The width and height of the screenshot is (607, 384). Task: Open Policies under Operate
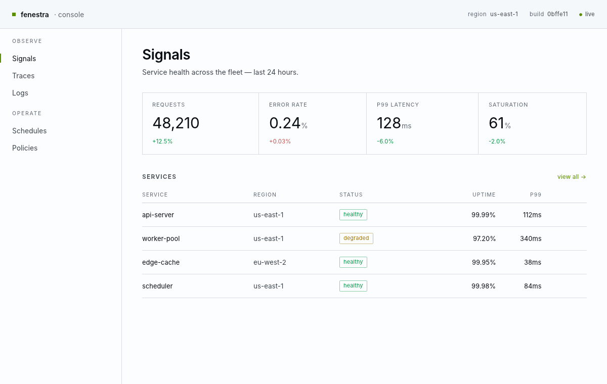click(61, 148)
